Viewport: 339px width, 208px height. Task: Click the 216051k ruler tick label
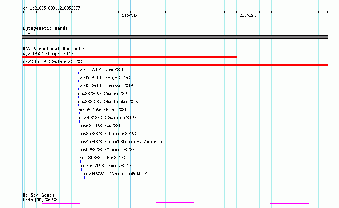pos(130,15)
